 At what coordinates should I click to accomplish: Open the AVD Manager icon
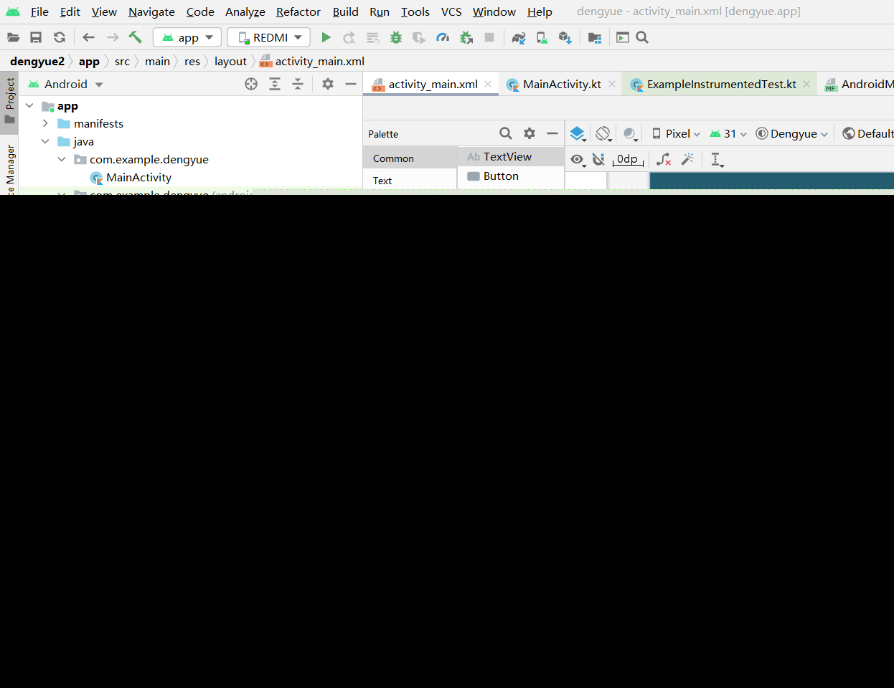tap(542, 37)
